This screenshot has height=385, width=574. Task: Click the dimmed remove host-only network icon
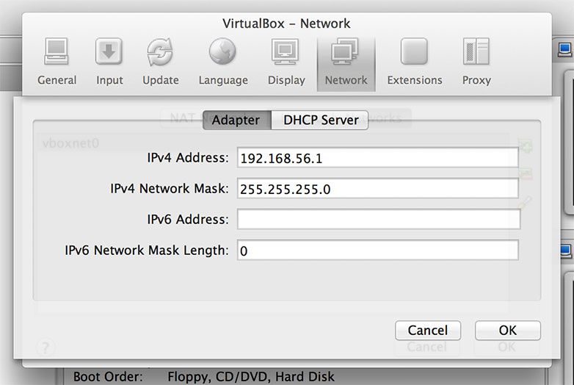pyautogui.click(x=526, y=173)
